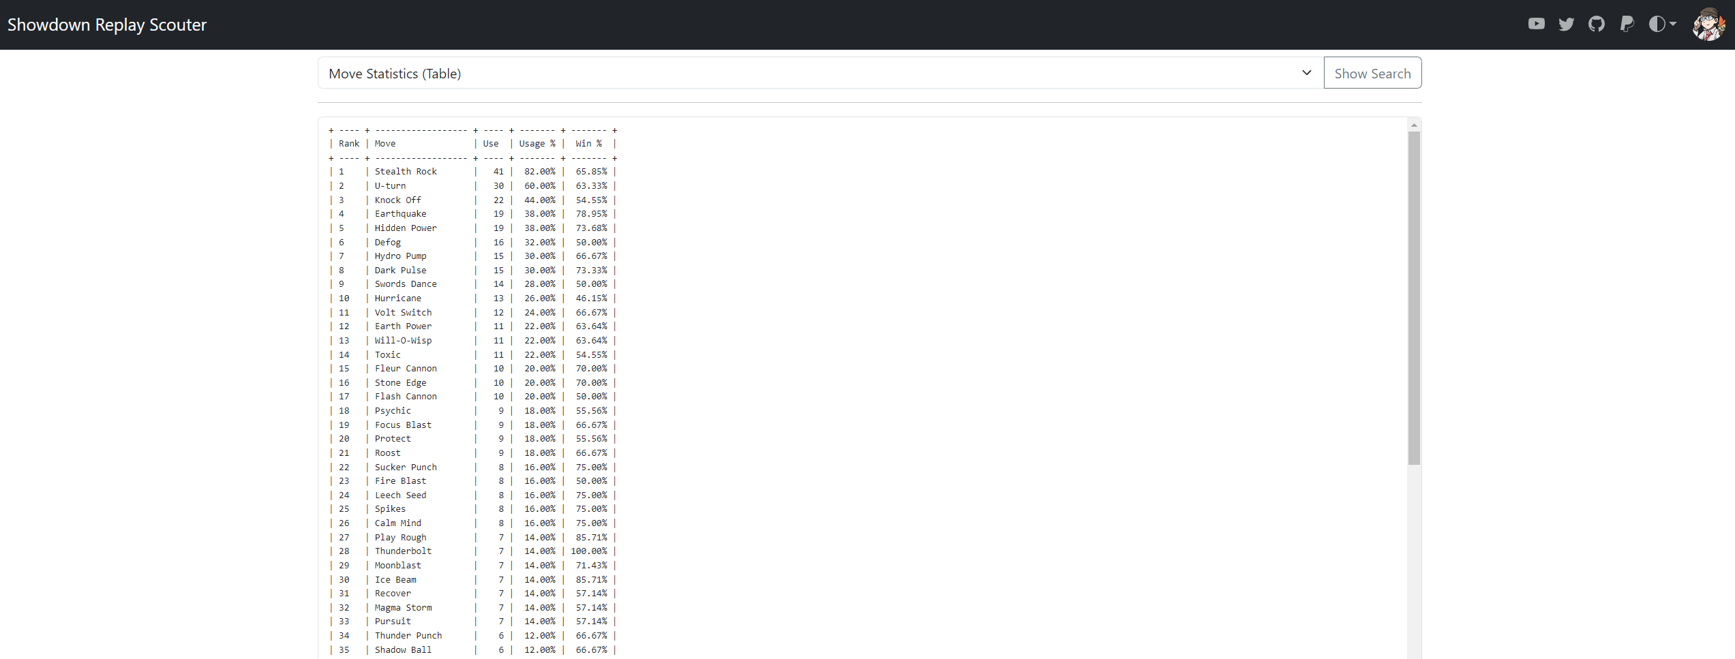1735x659 pixels.
Task: Click the Usage % column header
Action: (x=537, y=144)
